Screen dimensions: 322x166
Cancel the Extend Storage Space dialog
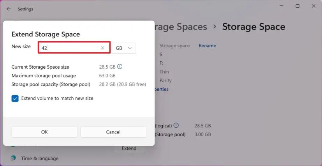(x=113, y=132)
